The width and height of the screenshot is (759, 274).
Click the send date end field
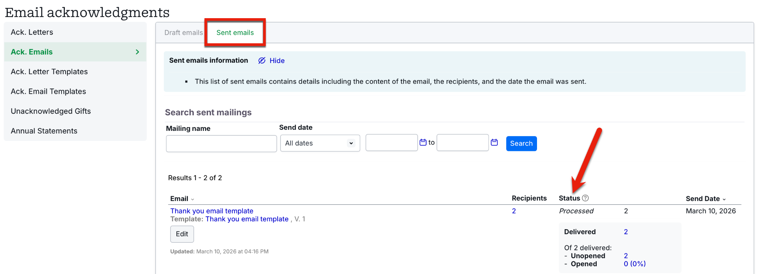click(463, 143)
